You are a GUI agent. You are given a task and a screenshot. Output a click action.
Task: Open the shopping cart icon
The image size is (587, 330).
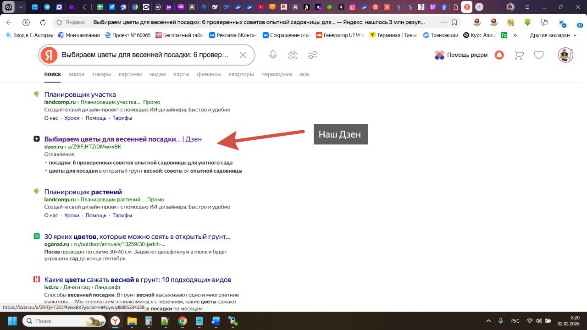pyautogui.click(x=519, y=55)
